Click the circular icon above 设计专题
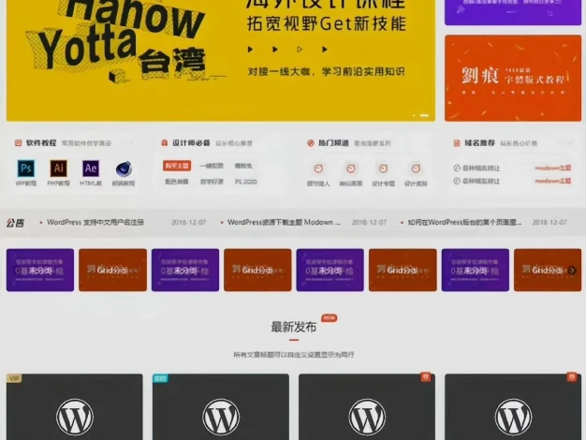Screen dimensions: 586x440 pyautogui.click(x=383, y=169)
